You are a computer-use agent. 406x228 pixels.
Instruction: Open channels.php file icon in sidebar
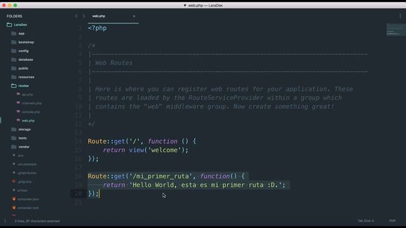click(18, 103)
